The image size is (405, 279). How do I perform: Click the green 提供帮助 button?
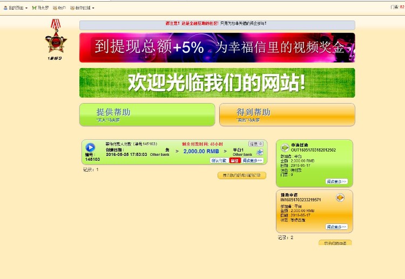[147, 114]
